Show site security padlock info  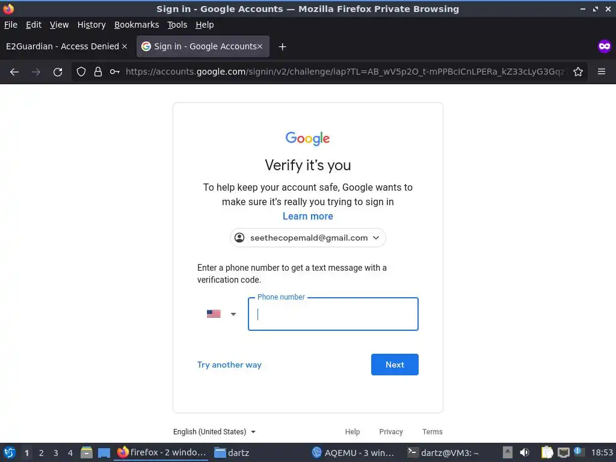(98, 72)
